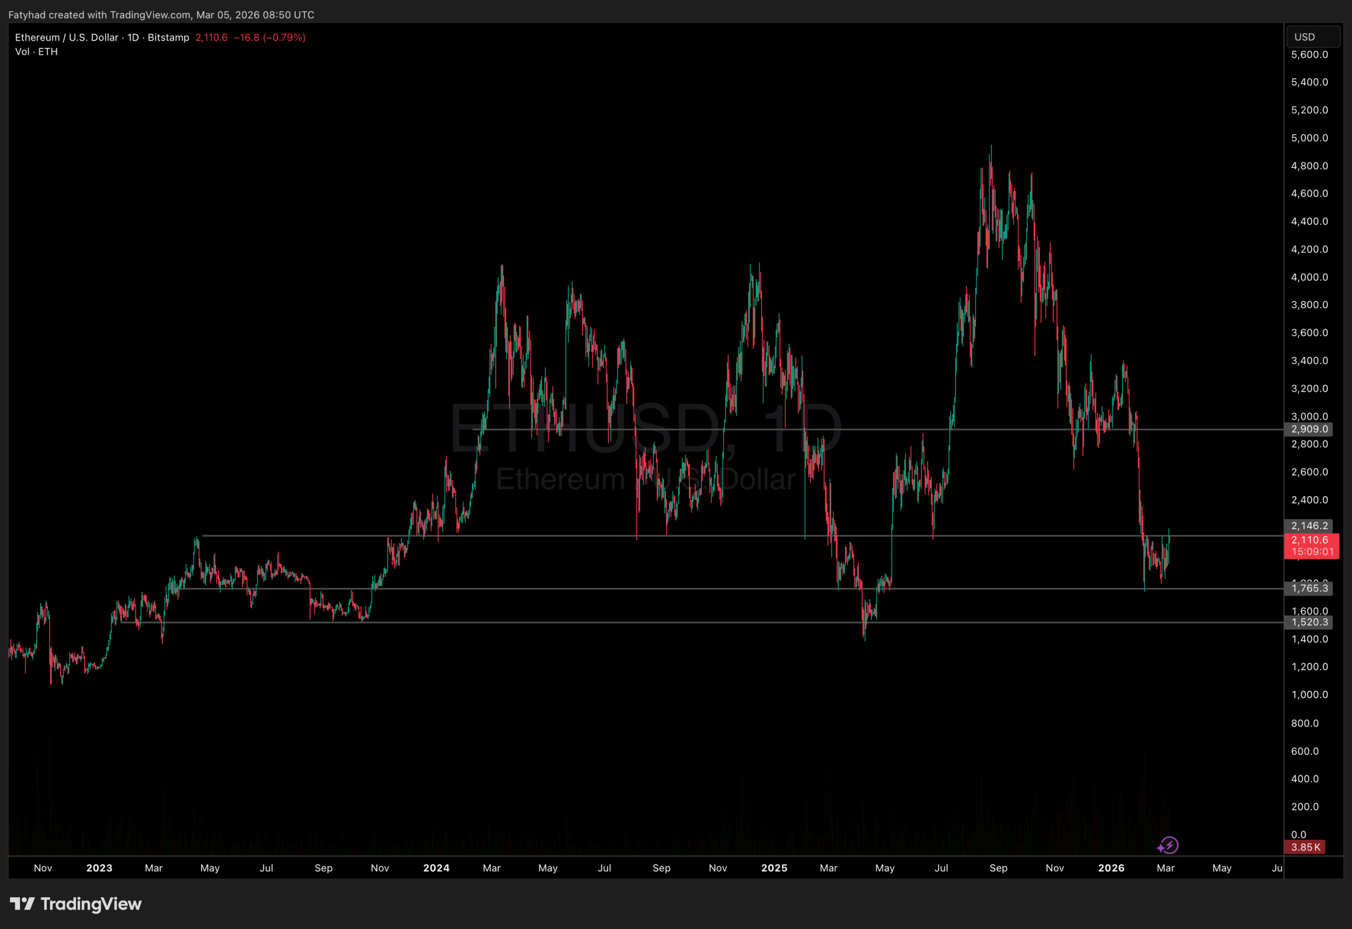Select the 1,520.3 horizontal line price label
This screenshot has height=929, width=1352.
[1309, 622]
